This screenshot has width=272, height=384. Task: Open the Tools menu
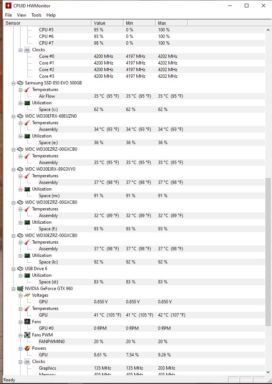pyautogui.click(x=36, y=15)
